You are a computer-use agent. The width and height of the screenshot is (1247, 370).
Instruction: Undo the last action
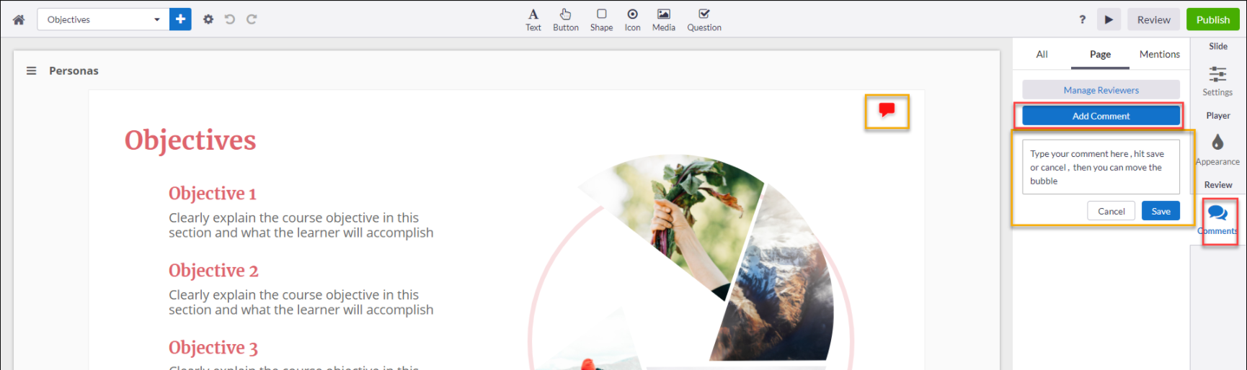click(230, 19)
